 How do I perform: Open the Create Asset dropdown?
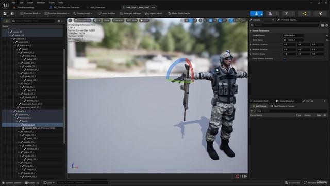pyautogui.click(x=82, y=13)
